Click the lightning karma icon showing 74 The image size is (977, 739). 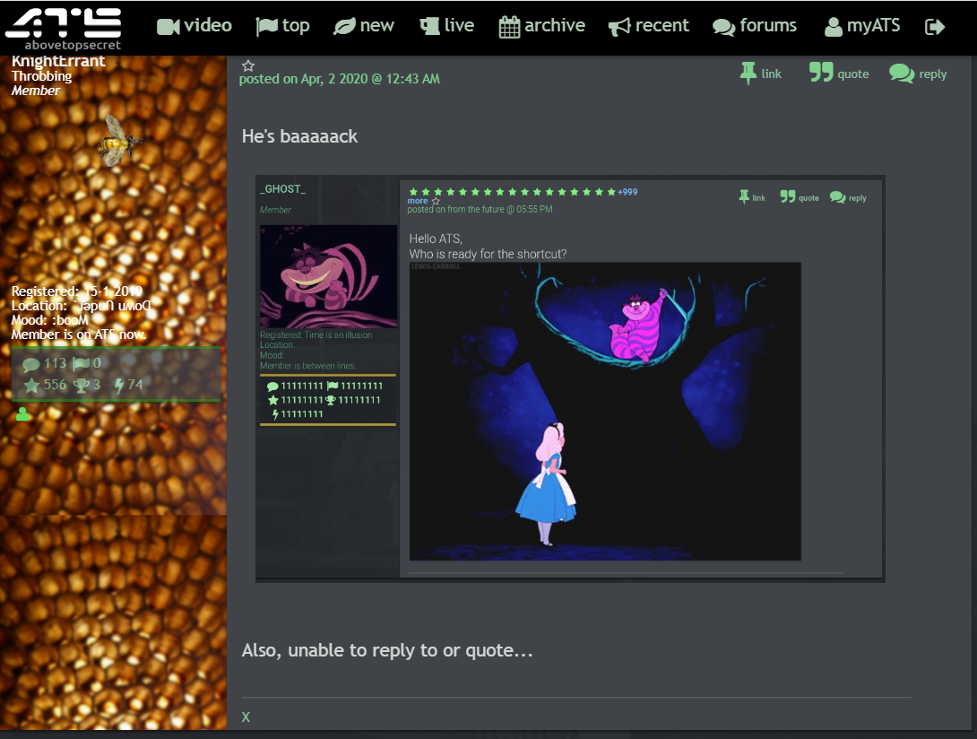[x=119, y=386]
